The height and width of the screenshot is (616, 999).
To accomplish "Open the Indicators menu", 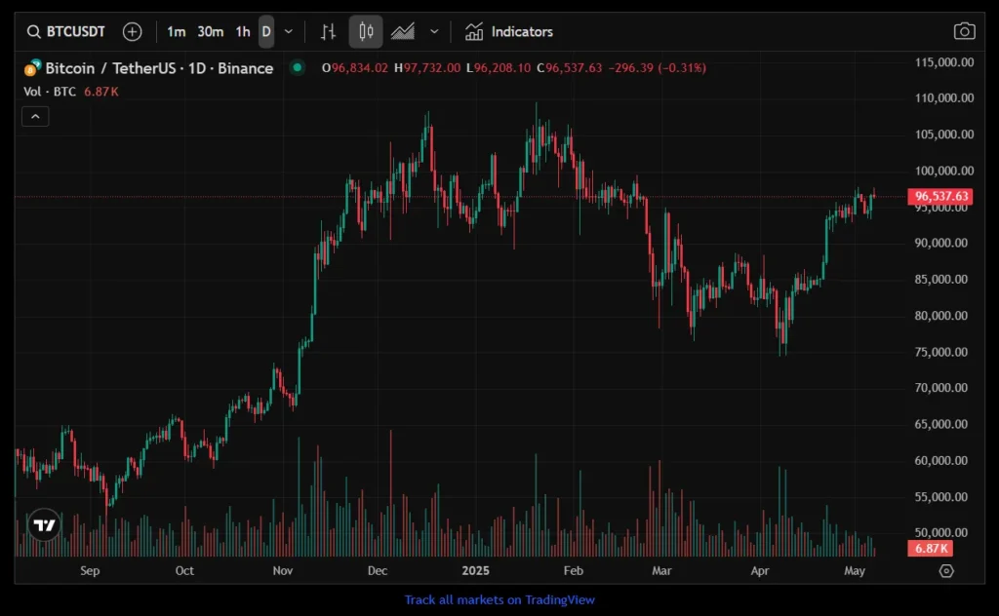I will pos(508,31).
